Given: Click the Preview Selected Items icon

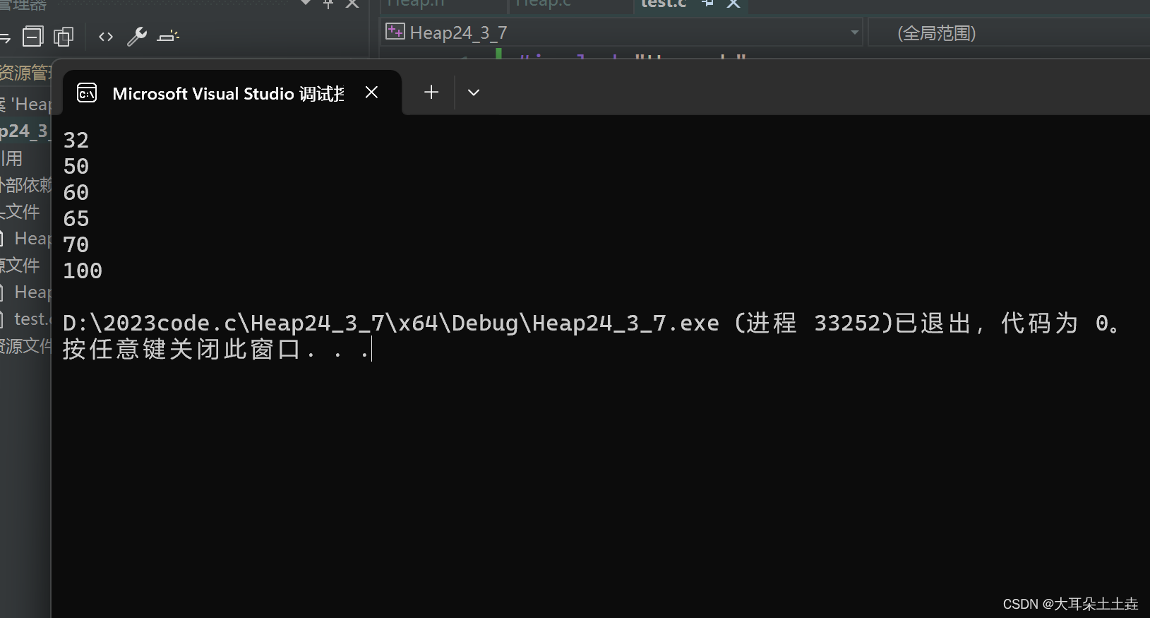Looking at the screenshot, I should pyautogui.click(x=168, y=36).
